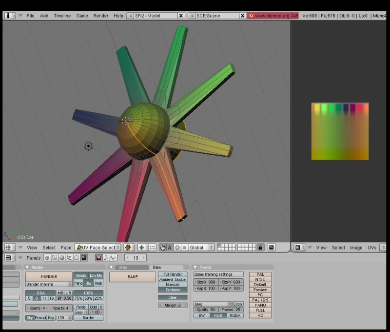Toggle the Textures bake option
The height and width of the screenshot is (332, 390).
[173, 290]
